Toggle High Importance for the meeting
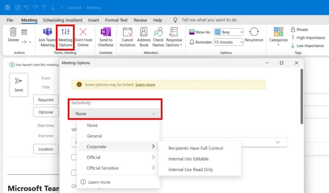The width and height of the screenshot is (329, 193). [307, 38]
